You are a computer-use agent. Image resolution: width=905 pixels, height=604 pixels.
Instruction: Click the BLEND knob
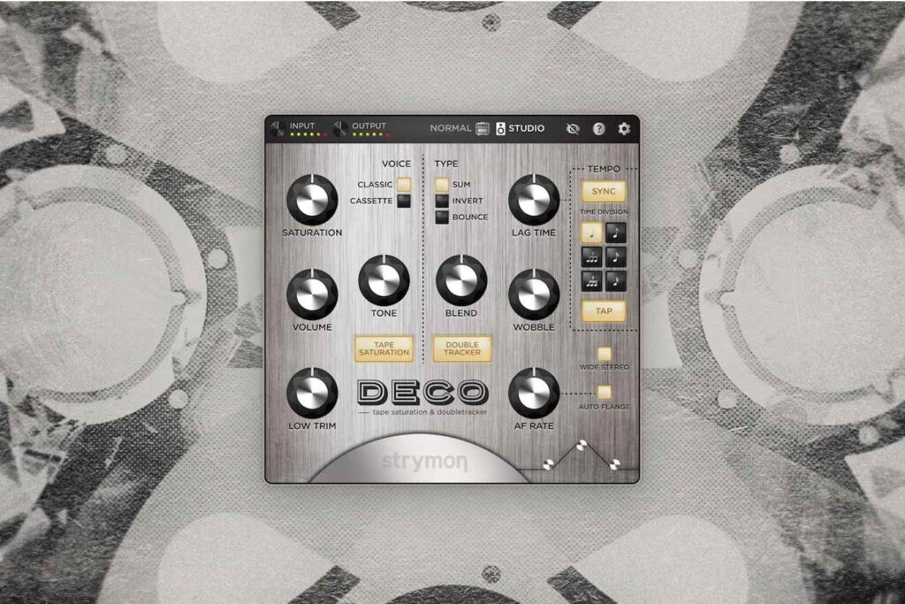(x=461, y=280)
